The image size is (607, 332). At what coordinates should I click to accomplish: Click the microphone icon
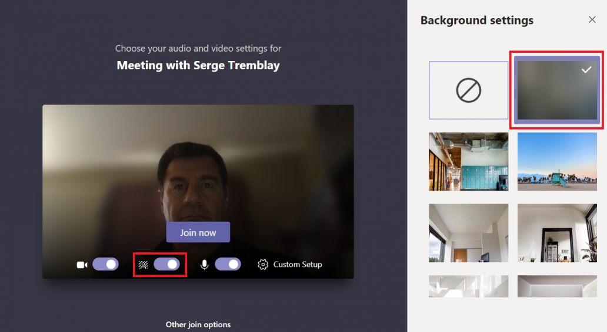[x=205, y=265]
